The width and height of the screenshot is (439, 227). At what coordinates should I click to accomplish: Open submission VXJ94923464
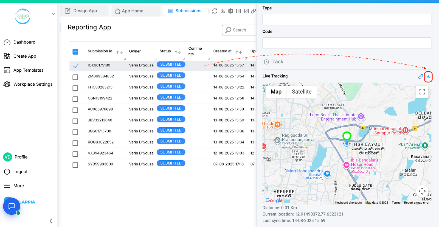point(100,153)
